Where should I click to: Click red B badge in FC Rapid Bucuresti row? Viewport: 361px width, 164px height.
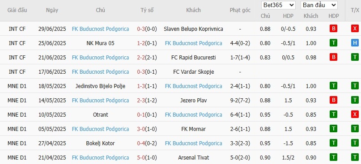coord(333,57)
